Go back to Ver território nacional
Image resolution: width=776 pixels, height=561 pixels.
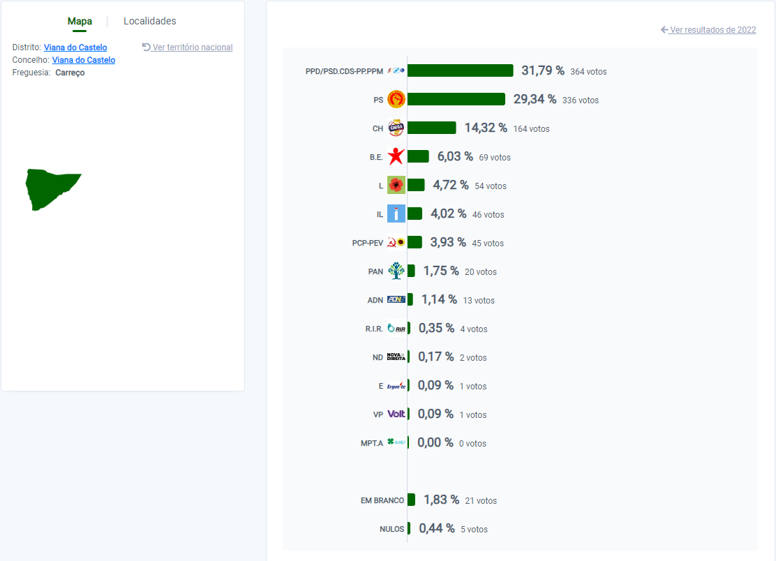187,47
